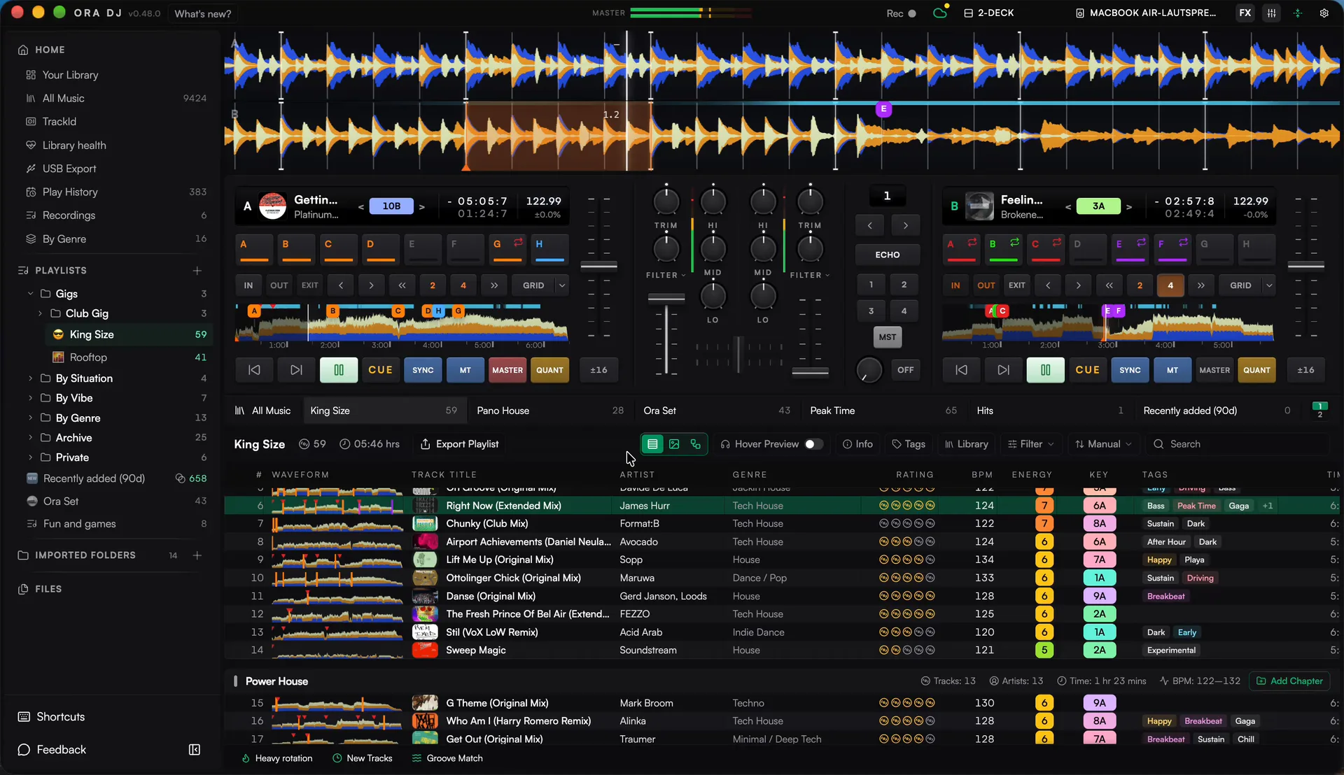Toggle MASTER on Deck B
Image resolution: width=1344 pixels, height=775 pixels.
click(x=1214, y=370)
